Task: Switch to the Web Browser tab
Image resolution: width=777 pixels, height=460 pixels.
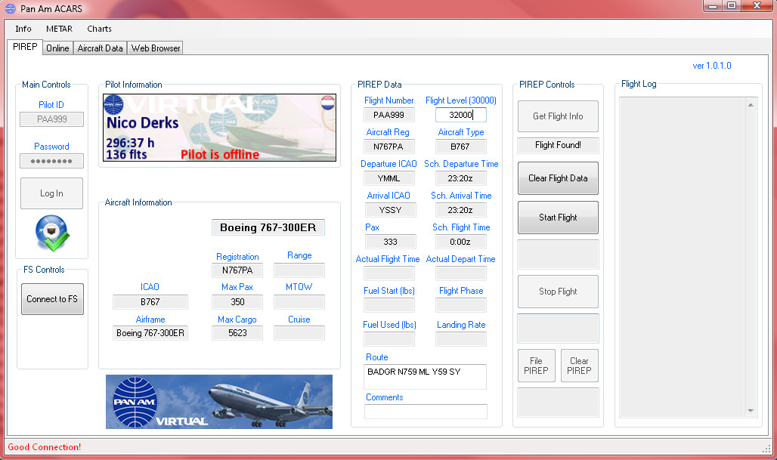Action: (x=156, y=48)
